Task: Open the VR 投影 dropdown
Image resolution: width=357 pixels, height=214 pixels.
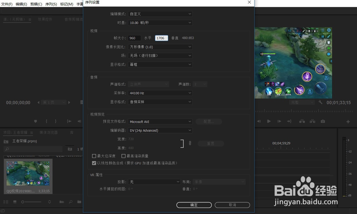Action: point(154,182)
